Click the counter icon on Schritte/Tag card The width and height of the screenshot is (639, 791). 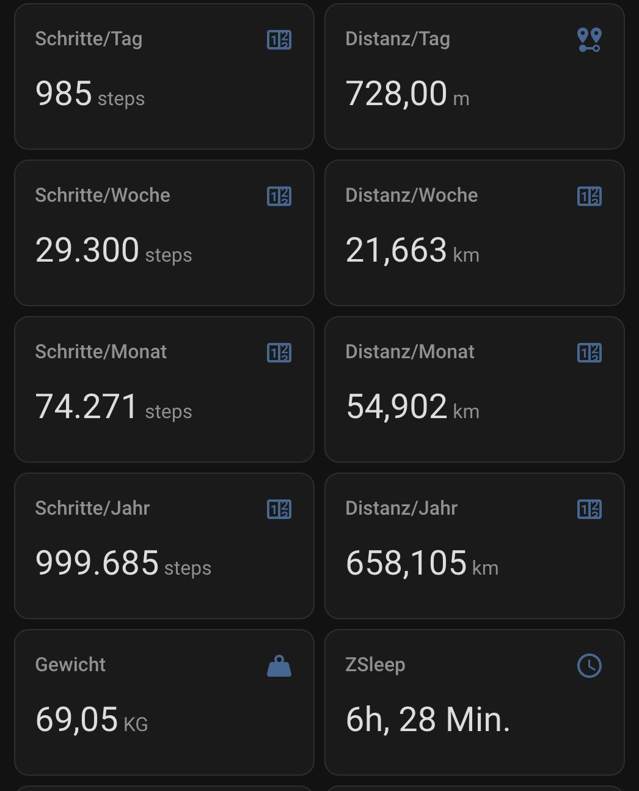(x=279, y=40)
